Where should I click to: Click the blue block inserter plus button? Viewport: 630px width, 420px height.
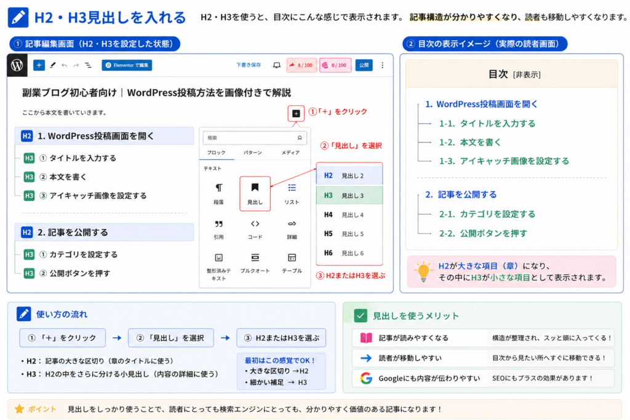click(39, 65)
